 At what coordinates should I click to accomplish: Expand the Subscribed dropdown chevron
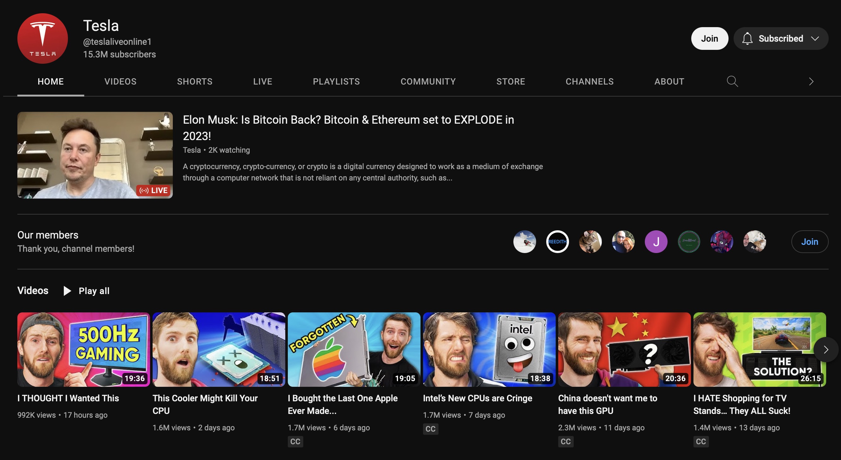pos(815,38)
